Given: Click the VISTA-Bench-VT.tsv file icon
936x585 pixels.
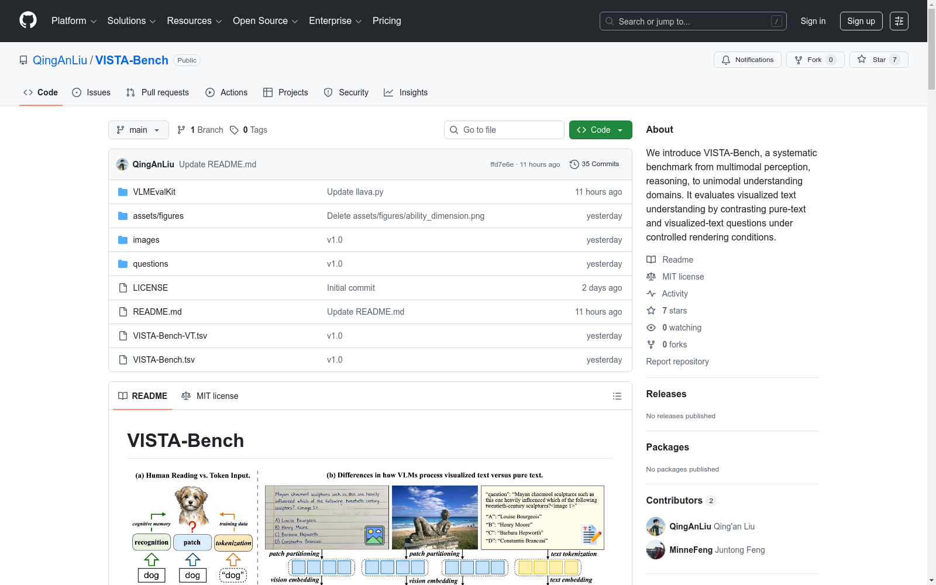Looking at the screenshot, I should click(x=123, y=336).
